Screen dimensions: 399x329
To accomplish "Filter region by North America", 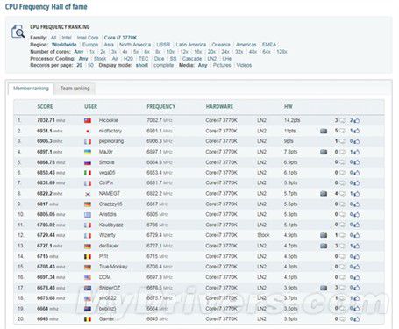I will [x=135, y=45].
